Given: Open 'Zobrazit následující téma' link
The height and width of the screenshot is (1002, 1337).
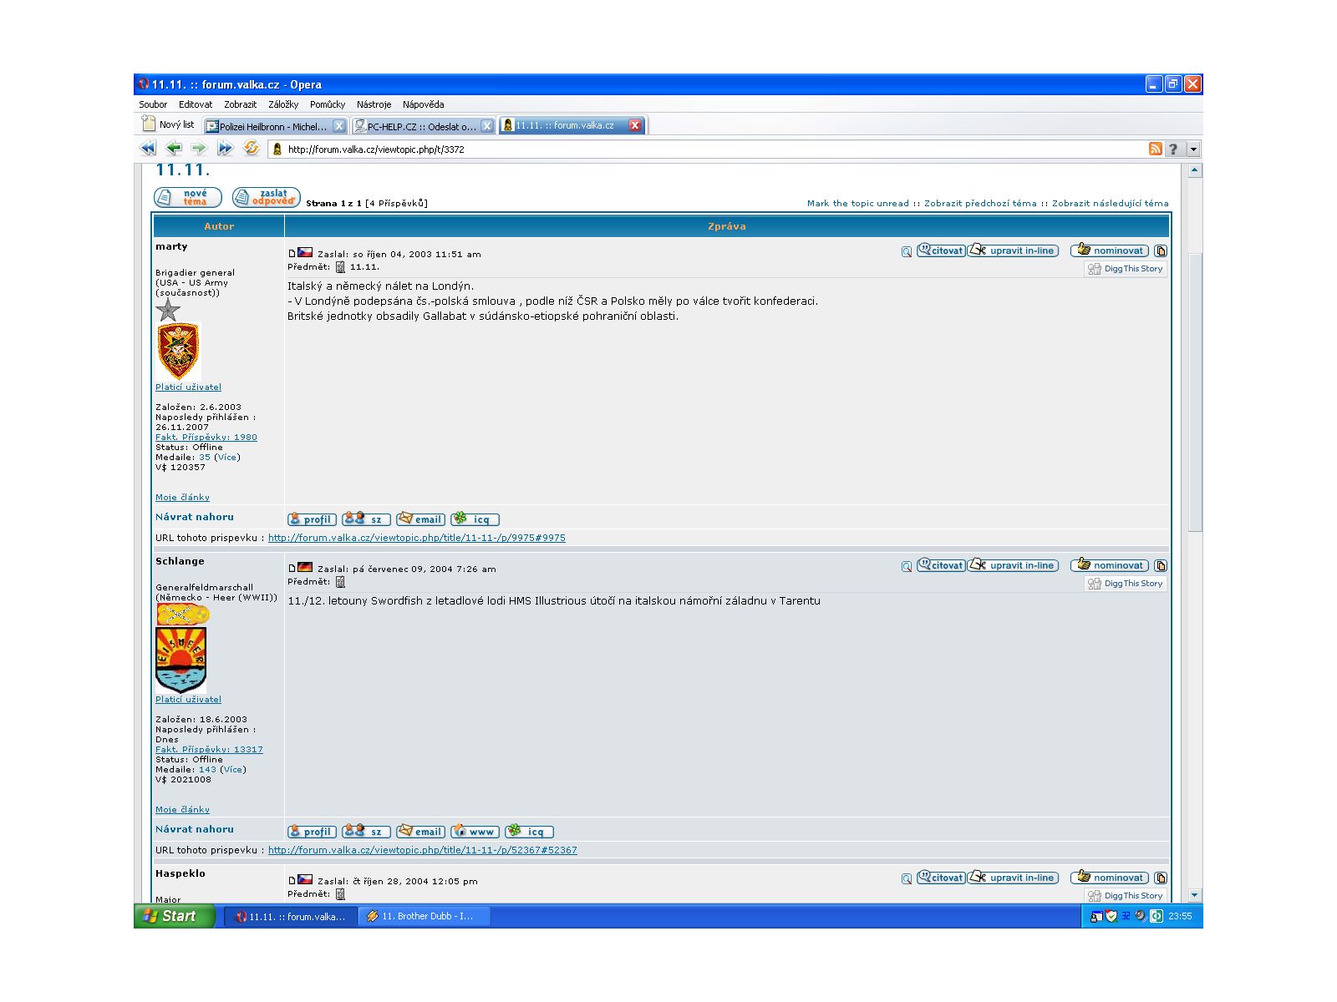Looking at the screenshot, I should tap(1110, 203).
